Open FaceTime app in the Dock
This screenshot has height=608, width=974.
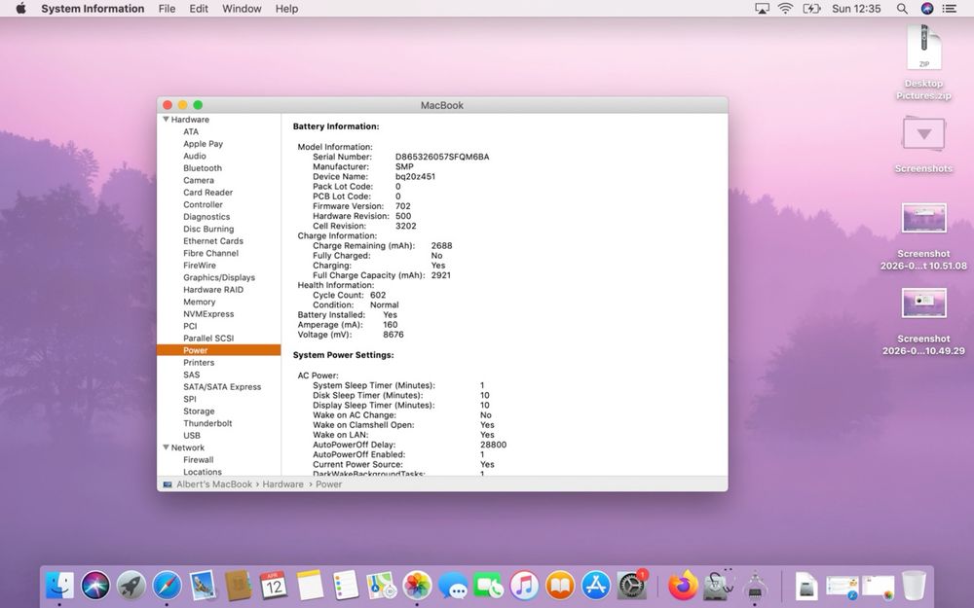tap(488, 585)
